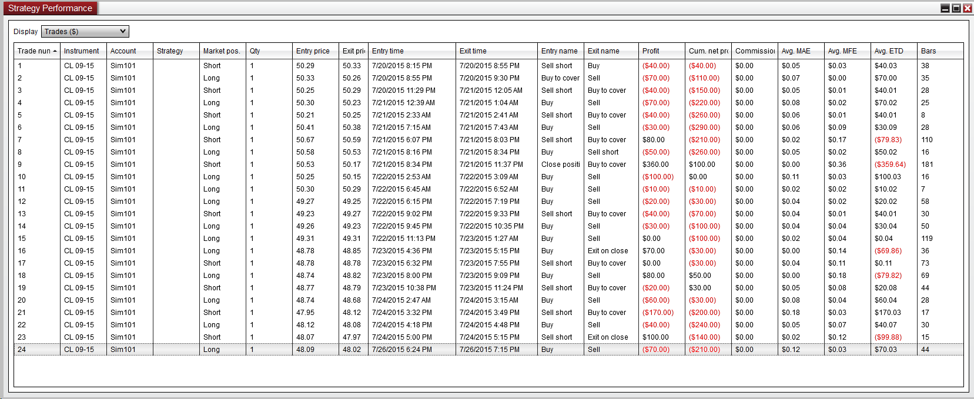Select the ($79.82) Avg. ETD cell
Viewport: 974px width, 399px height.
click(888, 276)
